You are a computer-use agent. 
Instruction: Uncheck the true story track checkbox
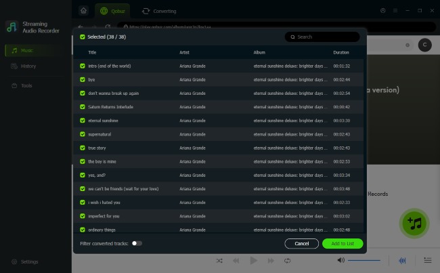pyautogui.click(x=82, y=148)
